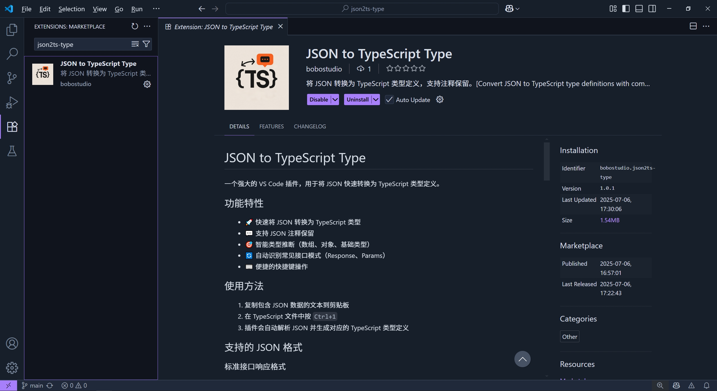Click the filter extensions funnel icon

[x=146, y=44]
